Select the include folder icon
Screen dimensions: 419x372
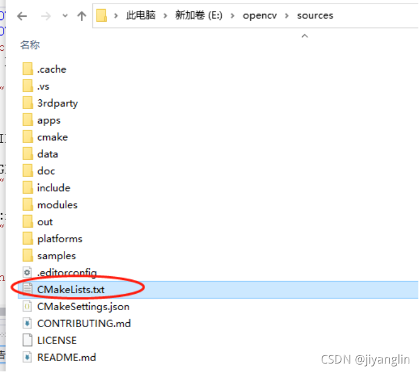(28, 187)
